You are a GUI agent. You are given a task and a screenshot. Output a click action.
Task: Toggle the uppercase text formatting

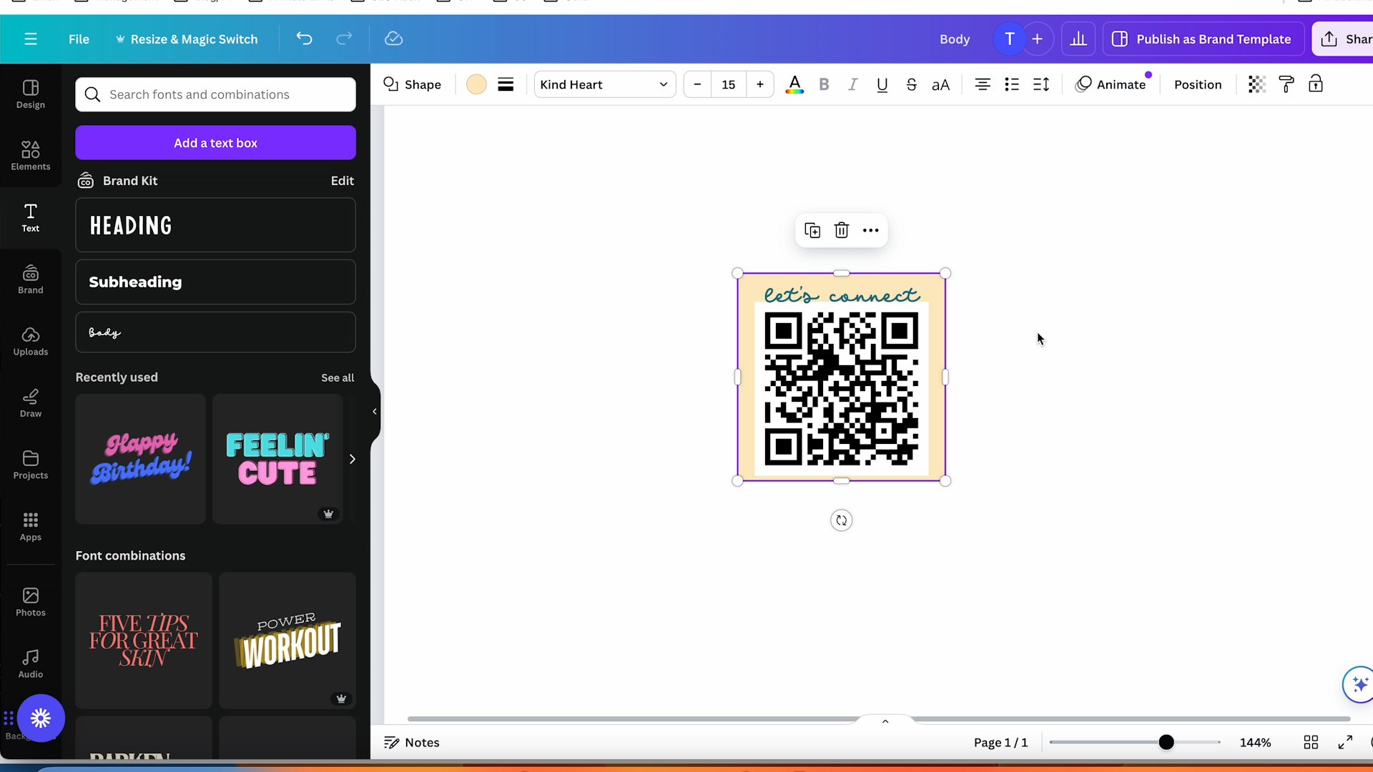point(941,85)
